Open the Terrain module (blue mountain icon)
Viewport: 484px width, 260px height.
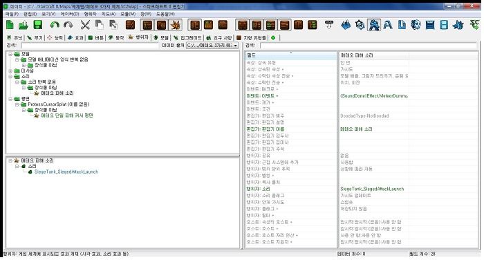tap(346, 25)
